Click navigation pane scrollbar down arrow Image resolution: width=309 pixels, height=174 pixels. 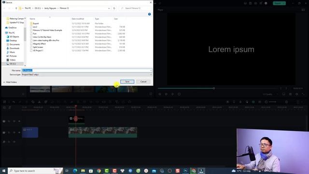(25, 65)
